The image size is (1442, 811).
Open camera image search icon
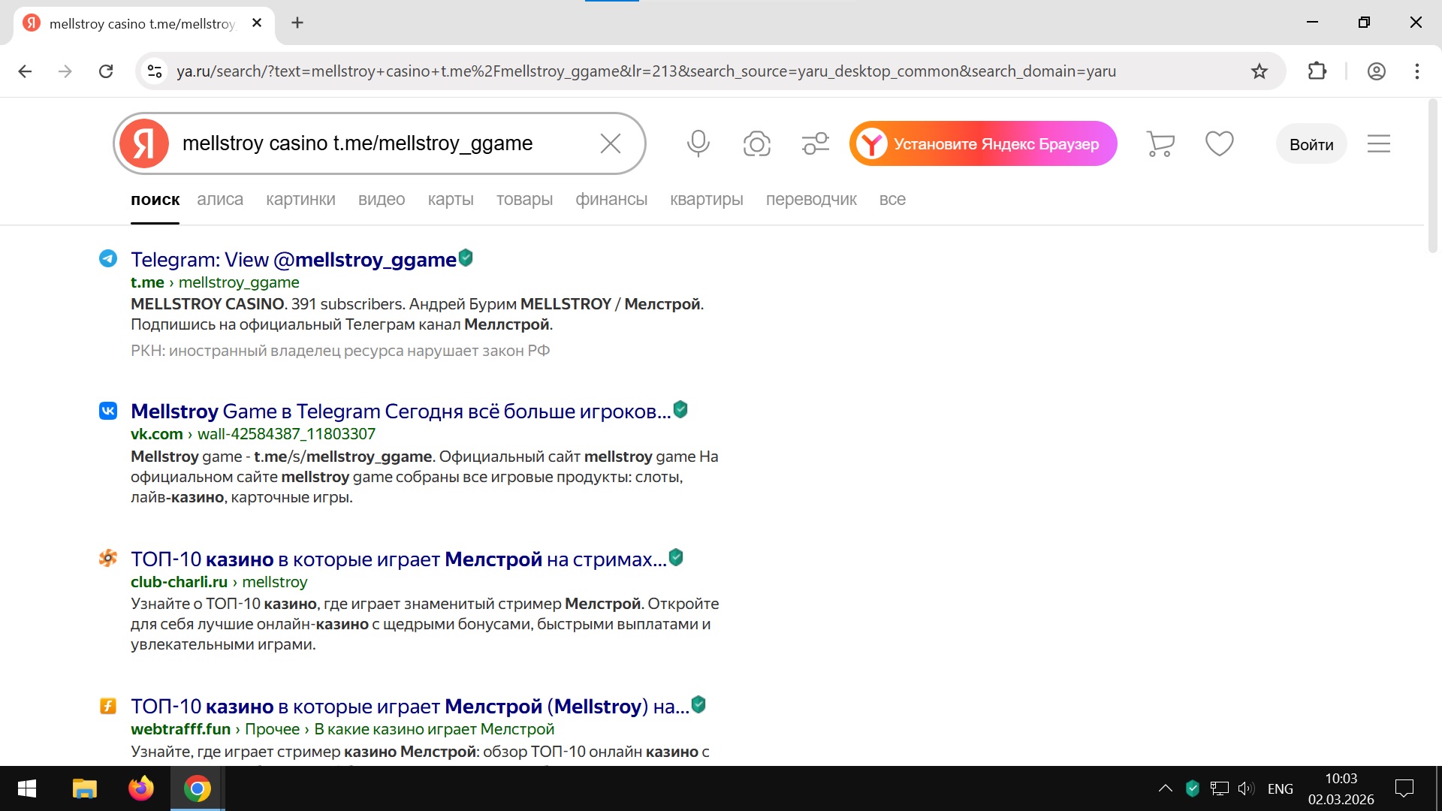pos(756,143)
